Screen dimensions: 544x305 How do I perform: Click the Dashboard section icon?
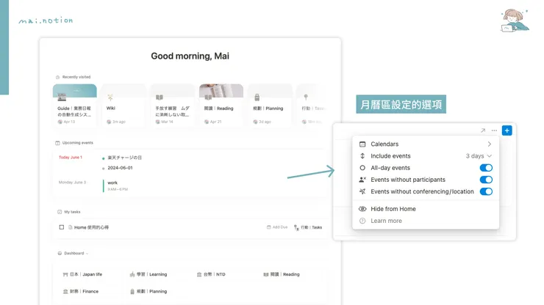(x=60, y=254)
